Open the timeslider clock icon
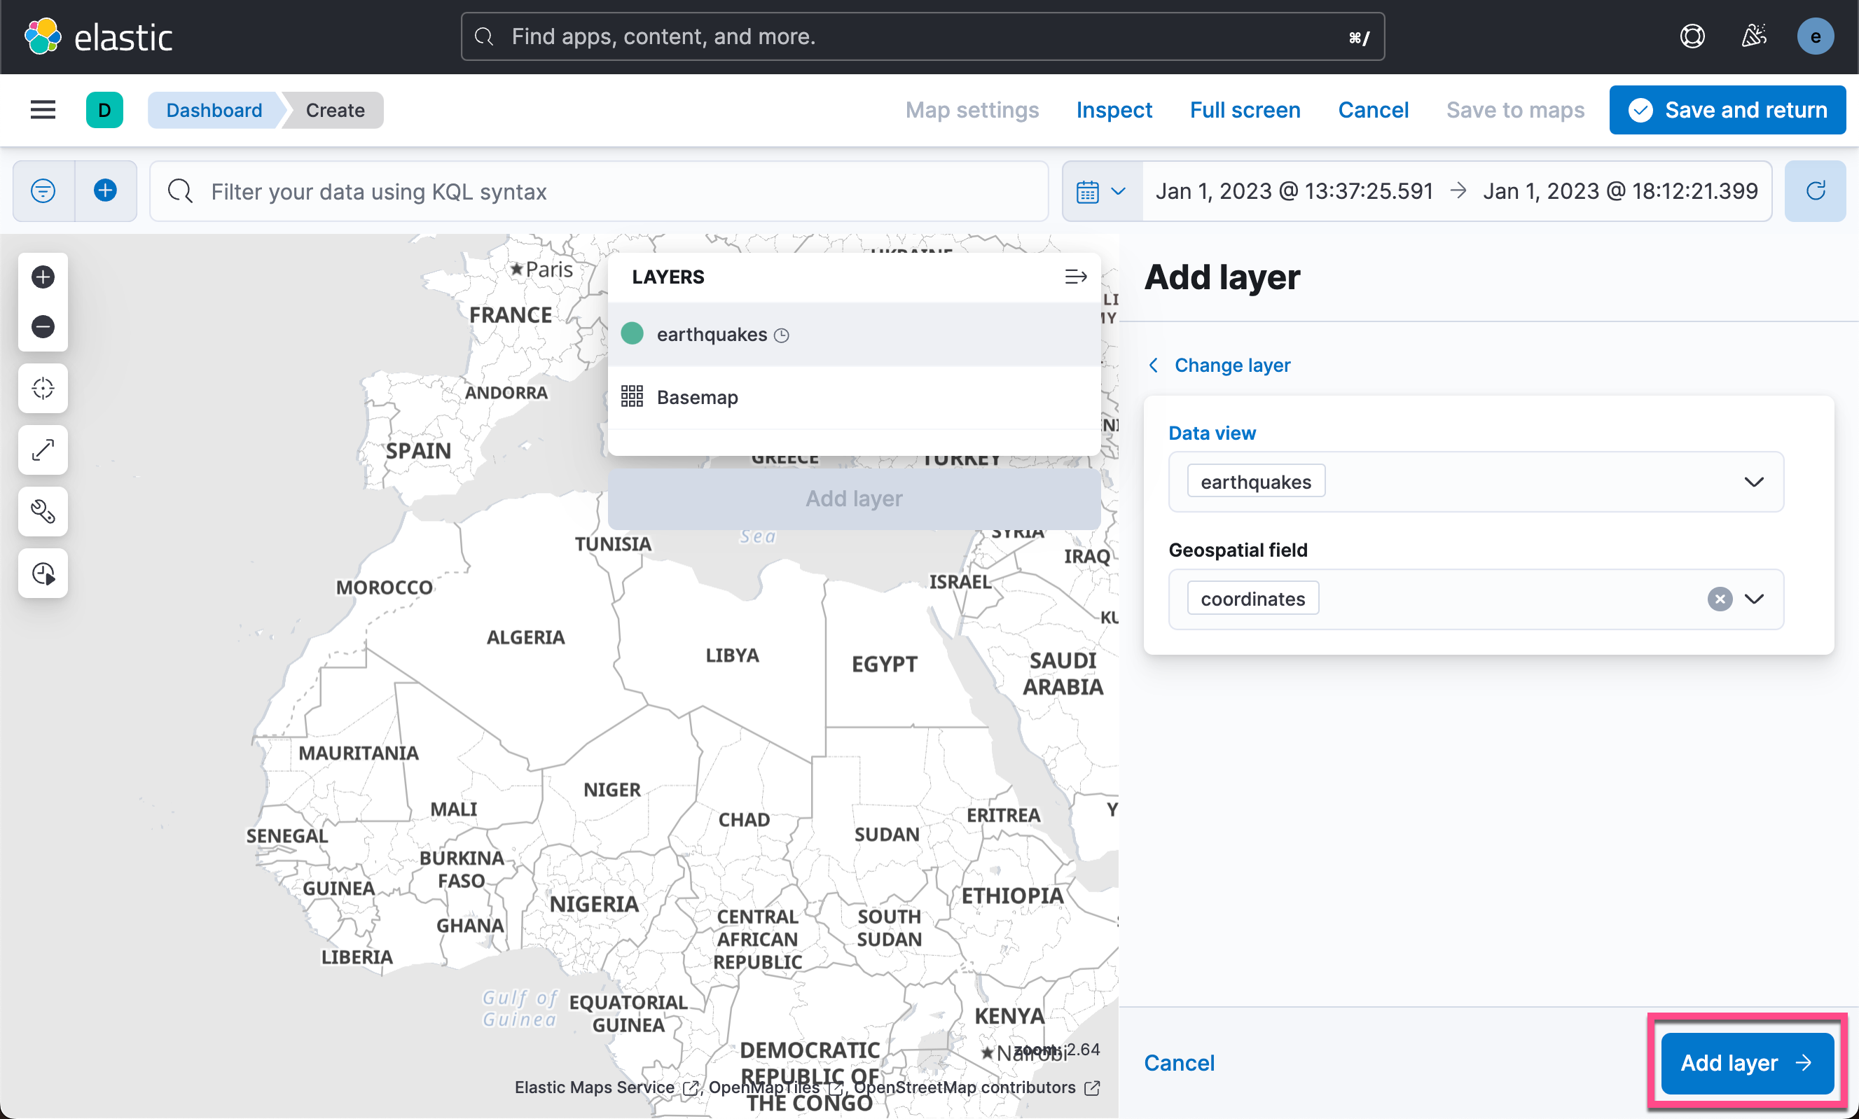Screen dimensions: 1859x1119 [43, 574]
